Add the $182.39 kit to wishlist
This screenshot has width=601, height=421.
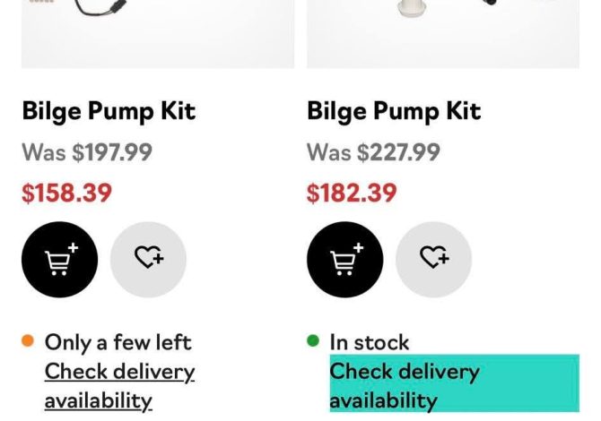[x=433, y=260]
